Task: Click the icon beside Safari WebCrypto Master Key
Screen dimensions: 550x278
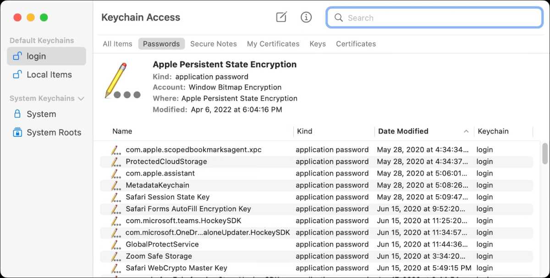Action: 115,268
